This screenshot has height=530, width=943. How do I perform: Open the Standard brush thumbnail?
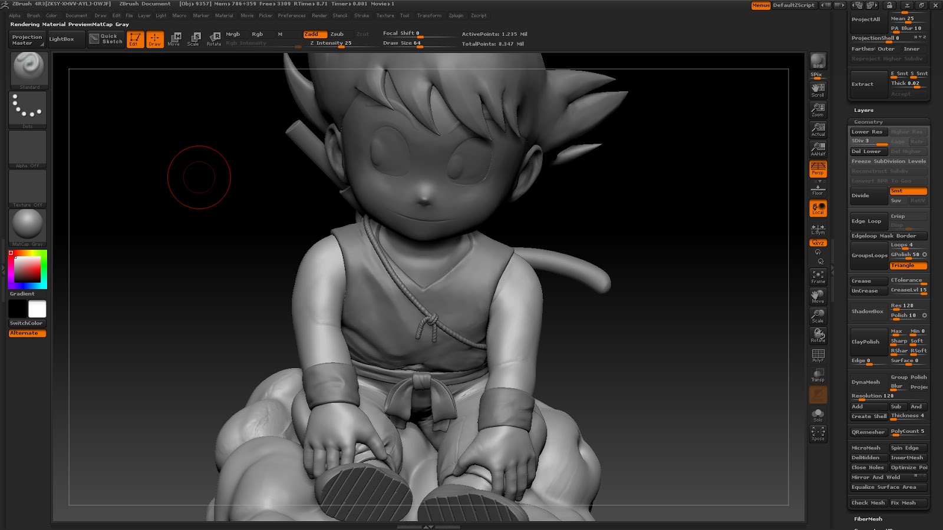point(28,69)
